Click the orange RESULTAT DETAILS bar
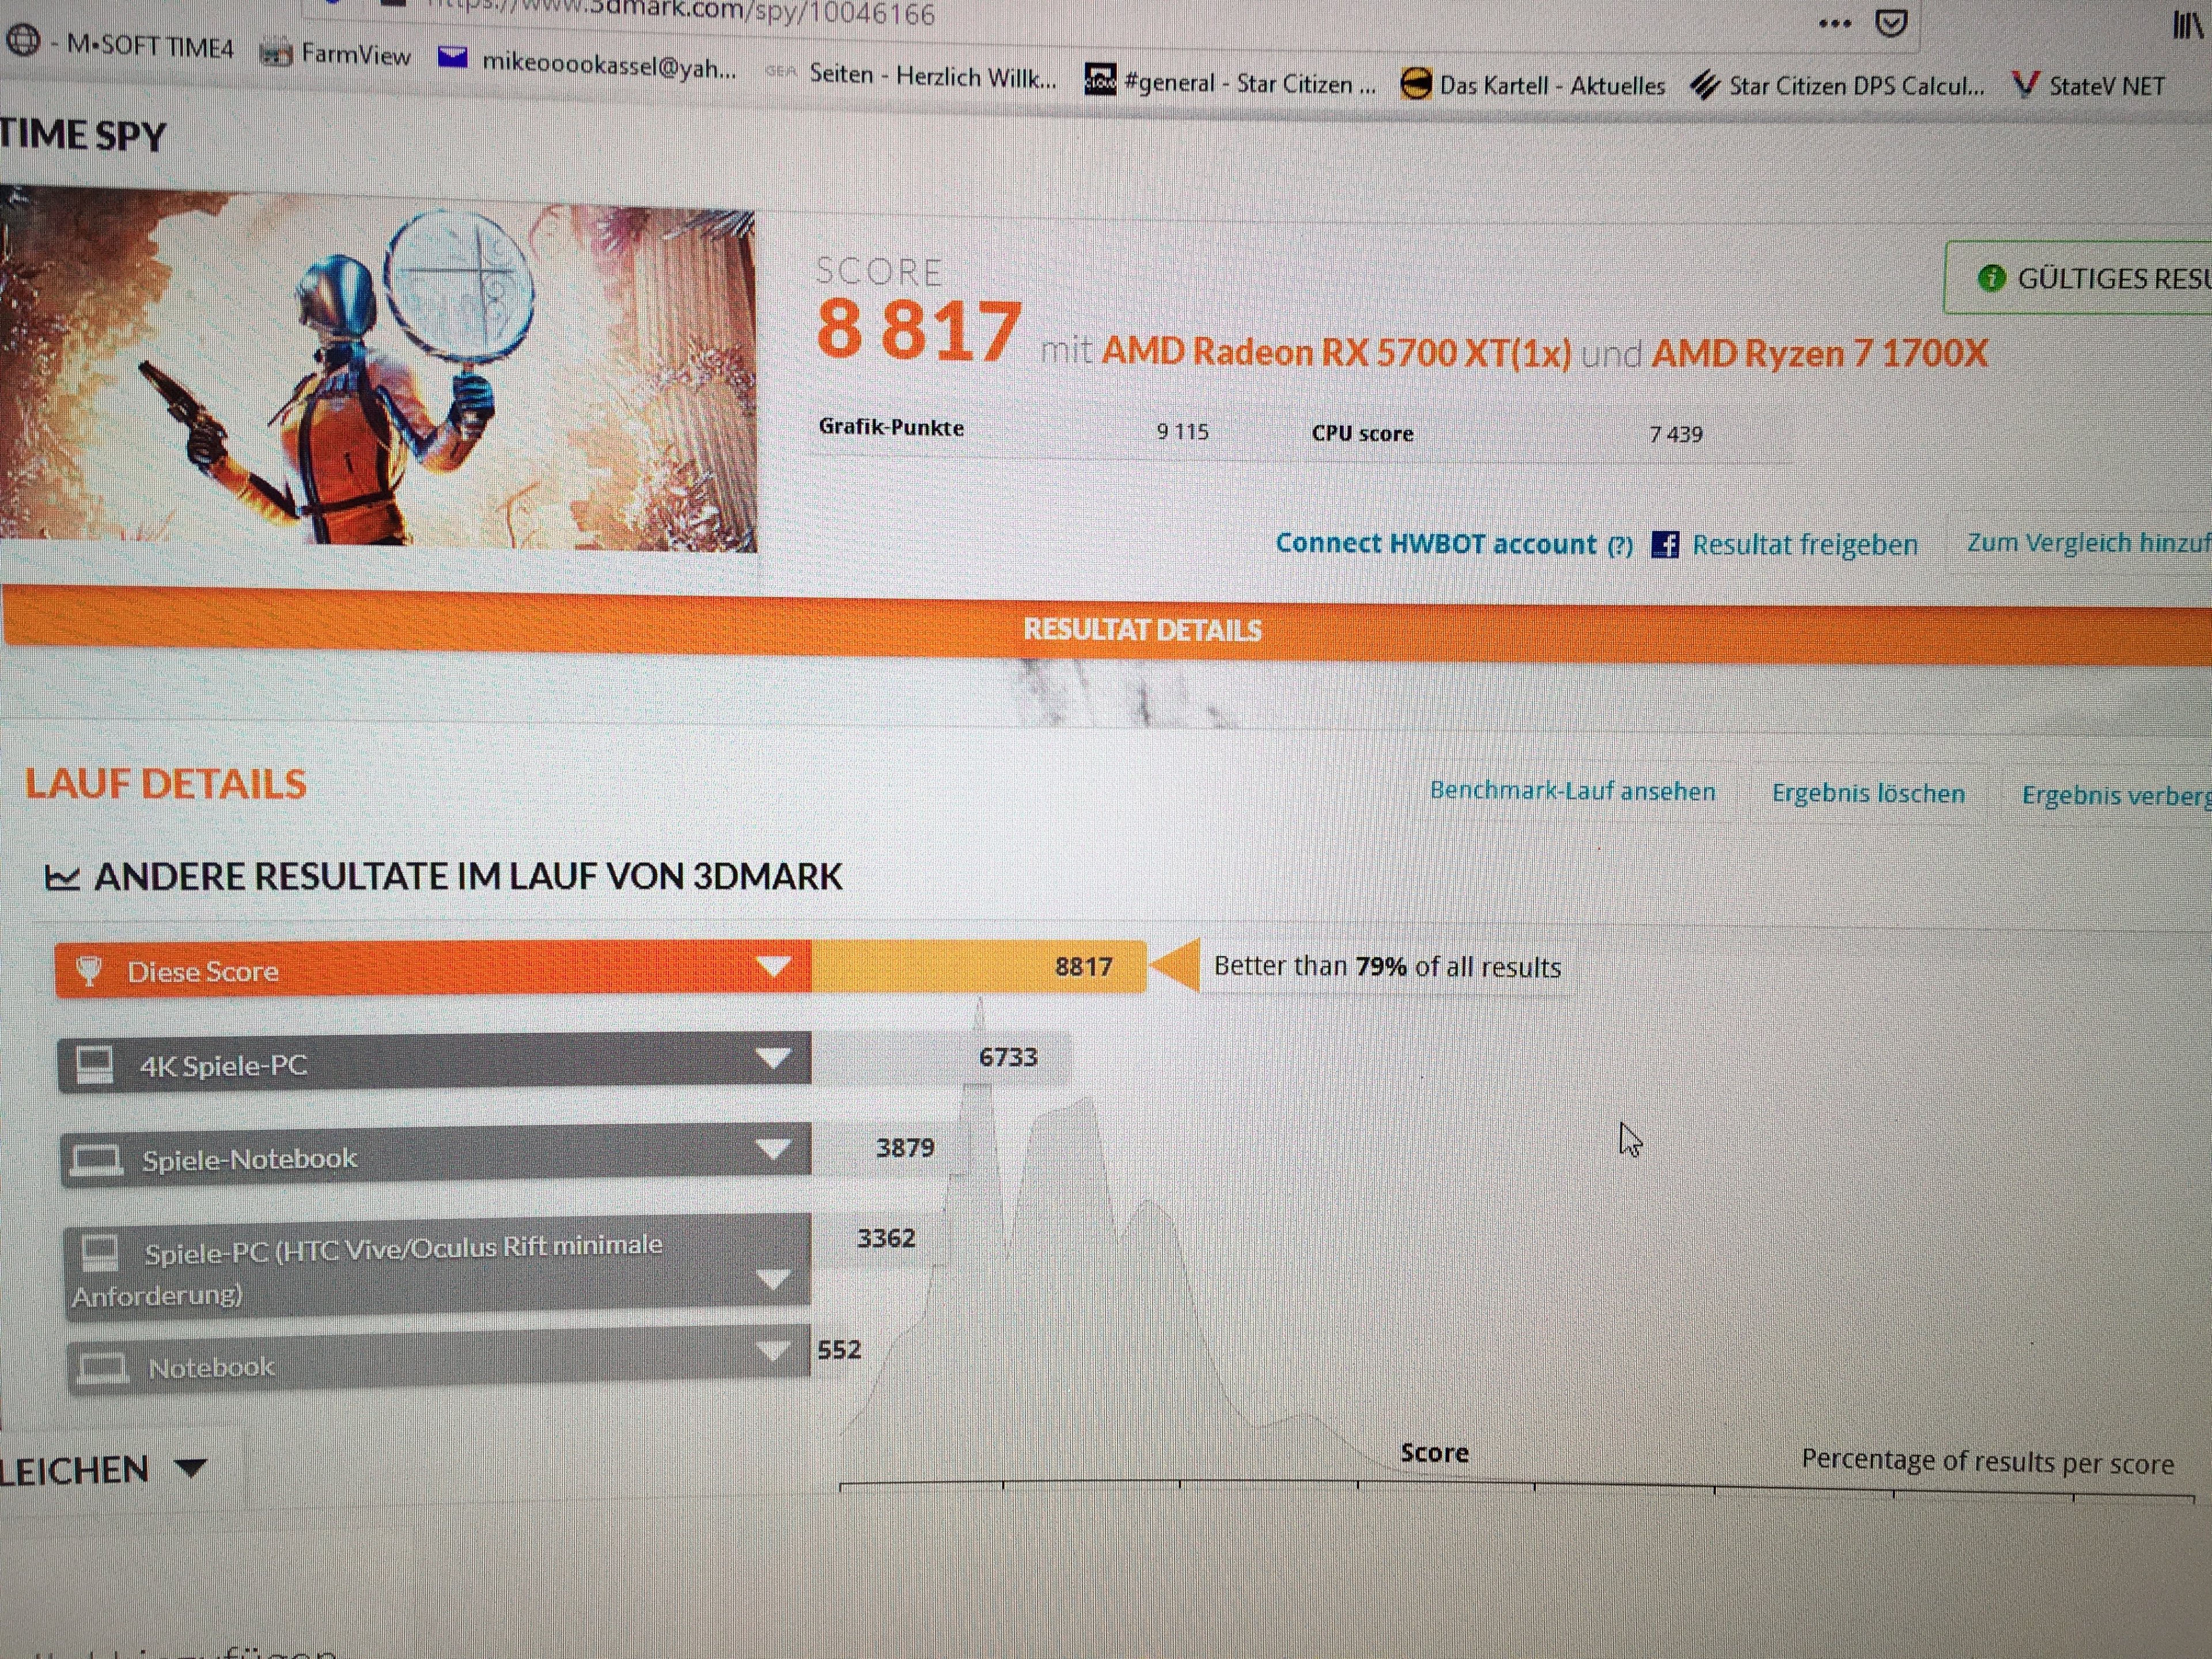 click(1141, 629)
